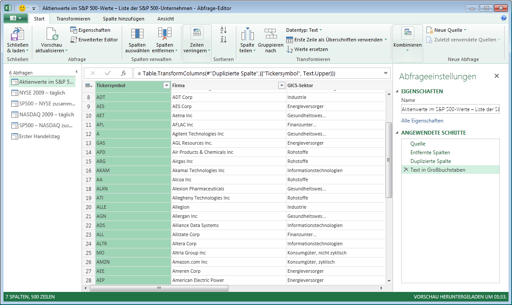Select query SP500 – NYSE zusamm...
This screenshot has height=305, width=512.
[42, 103]
